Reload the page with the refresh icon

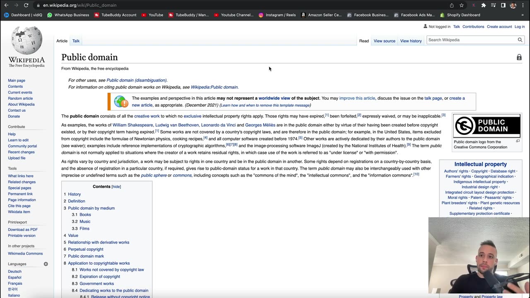(x=26, y=5)
